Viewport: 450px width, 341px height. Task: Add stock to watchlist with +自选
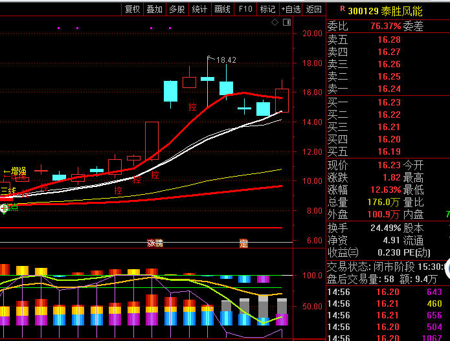291,9
